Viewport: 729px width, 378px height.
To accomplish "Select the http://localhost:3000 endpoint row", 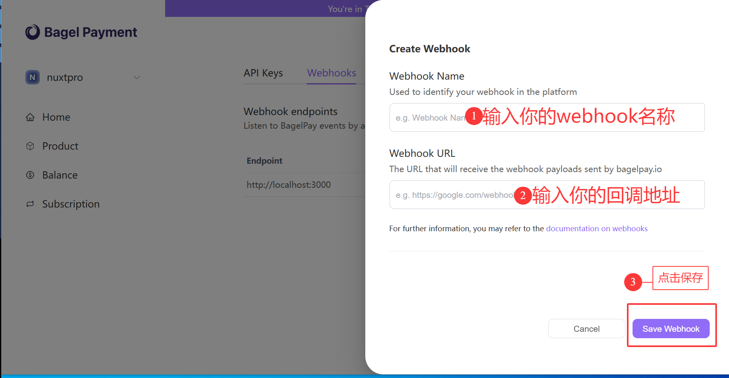I will [289, 185].
